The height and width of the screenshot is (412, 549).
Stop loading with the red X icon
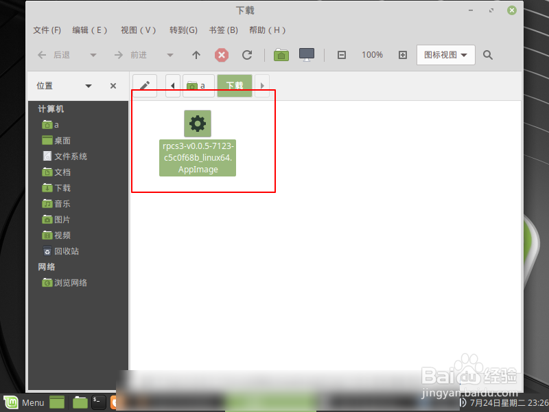pyautogui.click(x=221, y=55)
